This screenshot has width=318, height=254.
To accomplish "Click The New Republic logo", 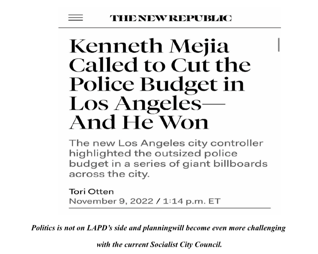I will tap(171, 18).
